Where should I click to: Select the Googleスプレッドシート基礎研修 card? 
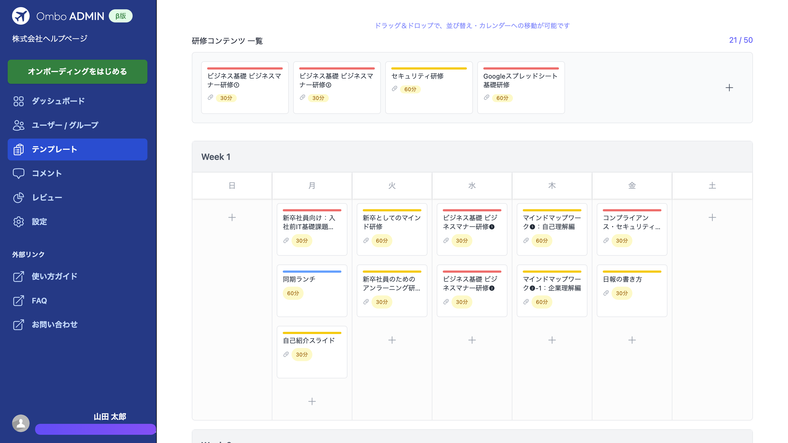click(521, 87)
